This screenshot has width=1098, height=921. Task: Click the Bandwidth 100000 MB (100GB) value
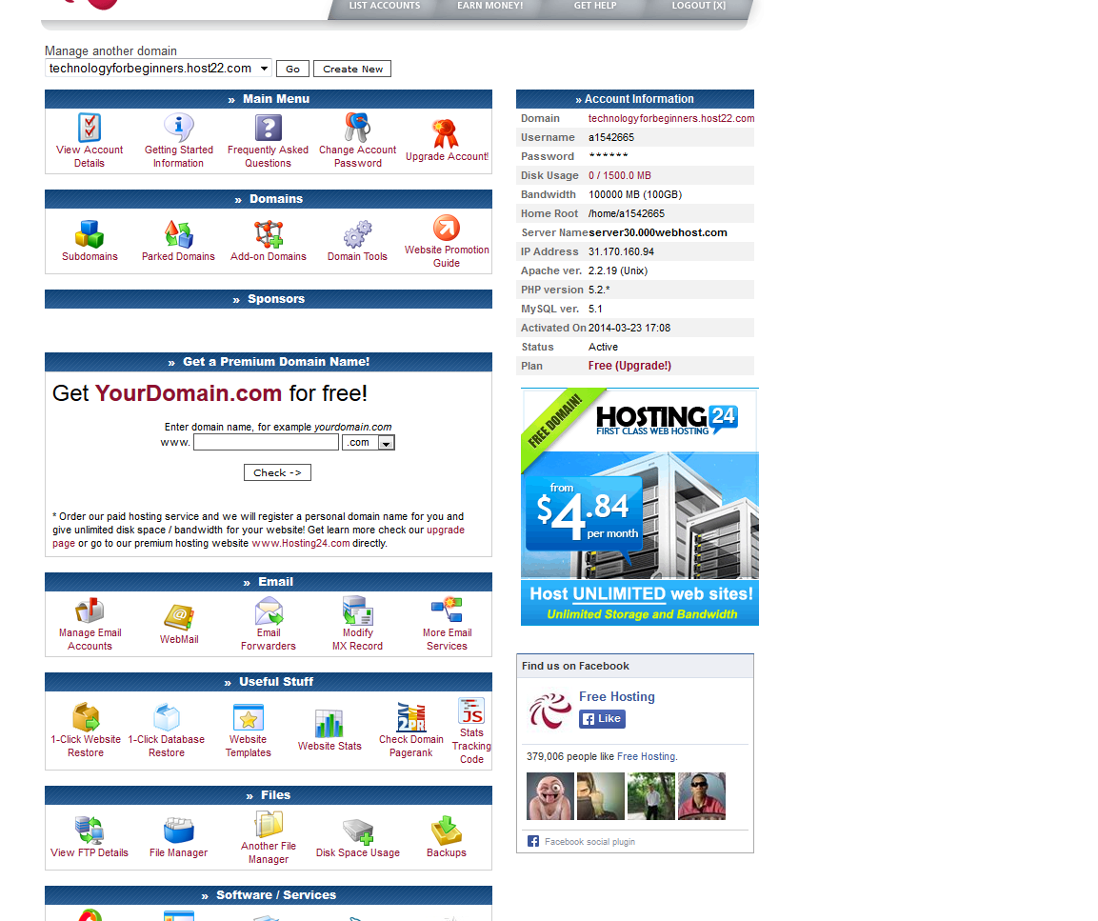[635, 194]
